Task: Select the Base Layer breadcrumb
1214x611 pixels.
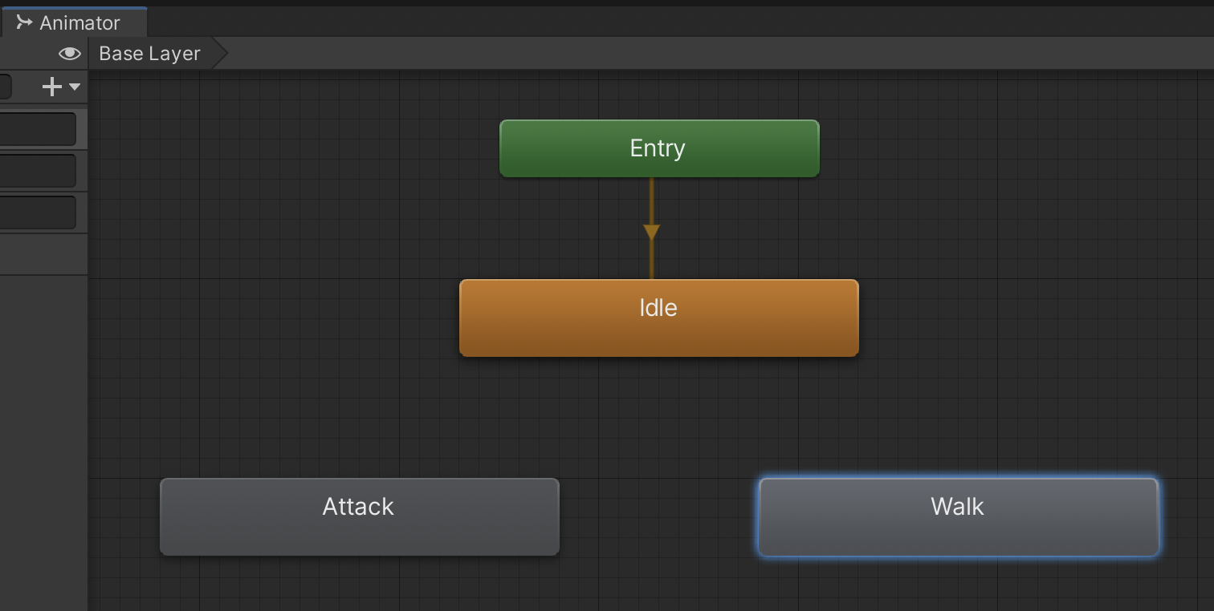Action: click(150, 54)
